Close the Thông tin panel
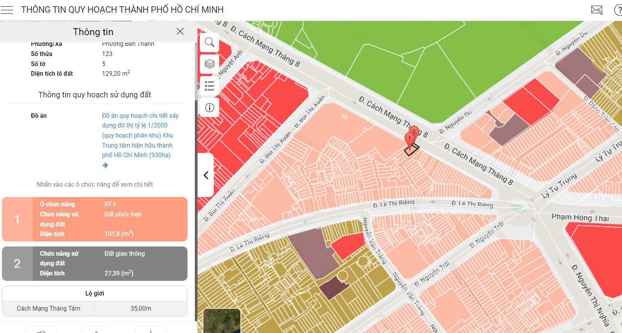 click(180, 32)
